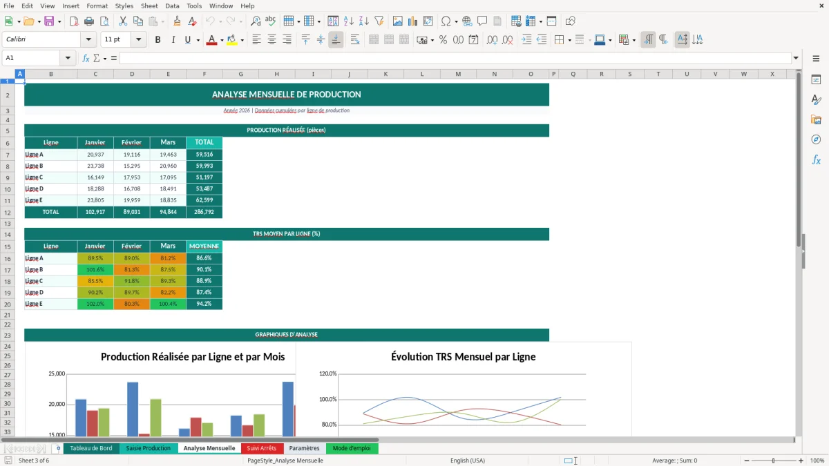Image resolution: width=829 pixels, height=466 pixels.
Task: Activate Clone Formatting paintbrush
Action: coord(177,21)
